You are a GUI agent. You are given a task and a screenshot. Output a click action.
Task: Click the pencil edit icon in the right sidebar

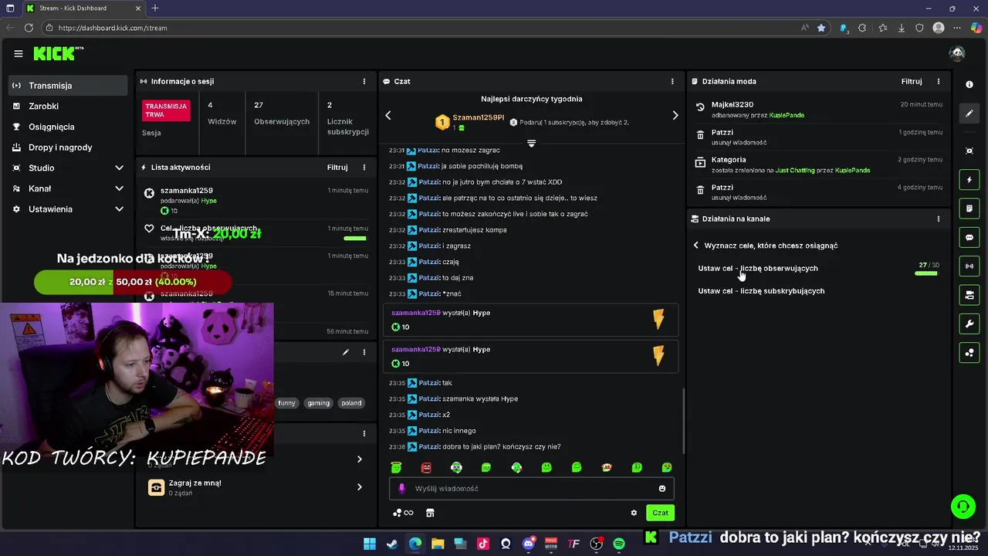(969, 114)
